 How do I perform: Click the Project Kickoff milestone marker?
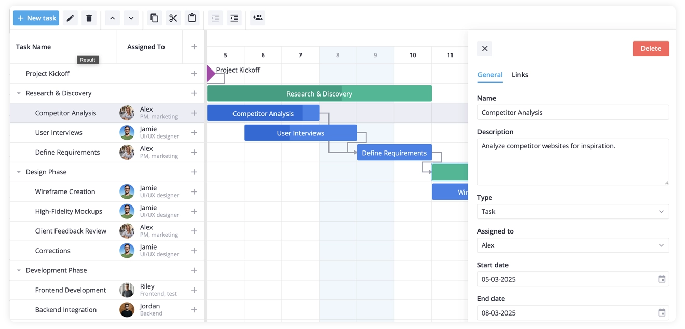click(210, 73)
